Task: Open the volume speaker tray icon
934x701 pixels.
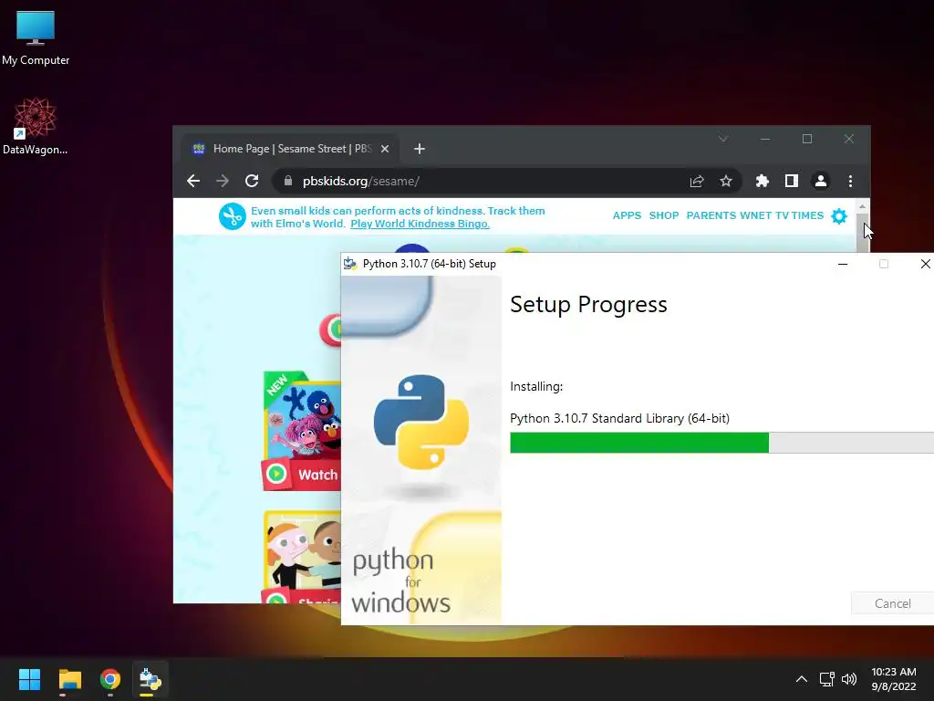Action: 849,679
